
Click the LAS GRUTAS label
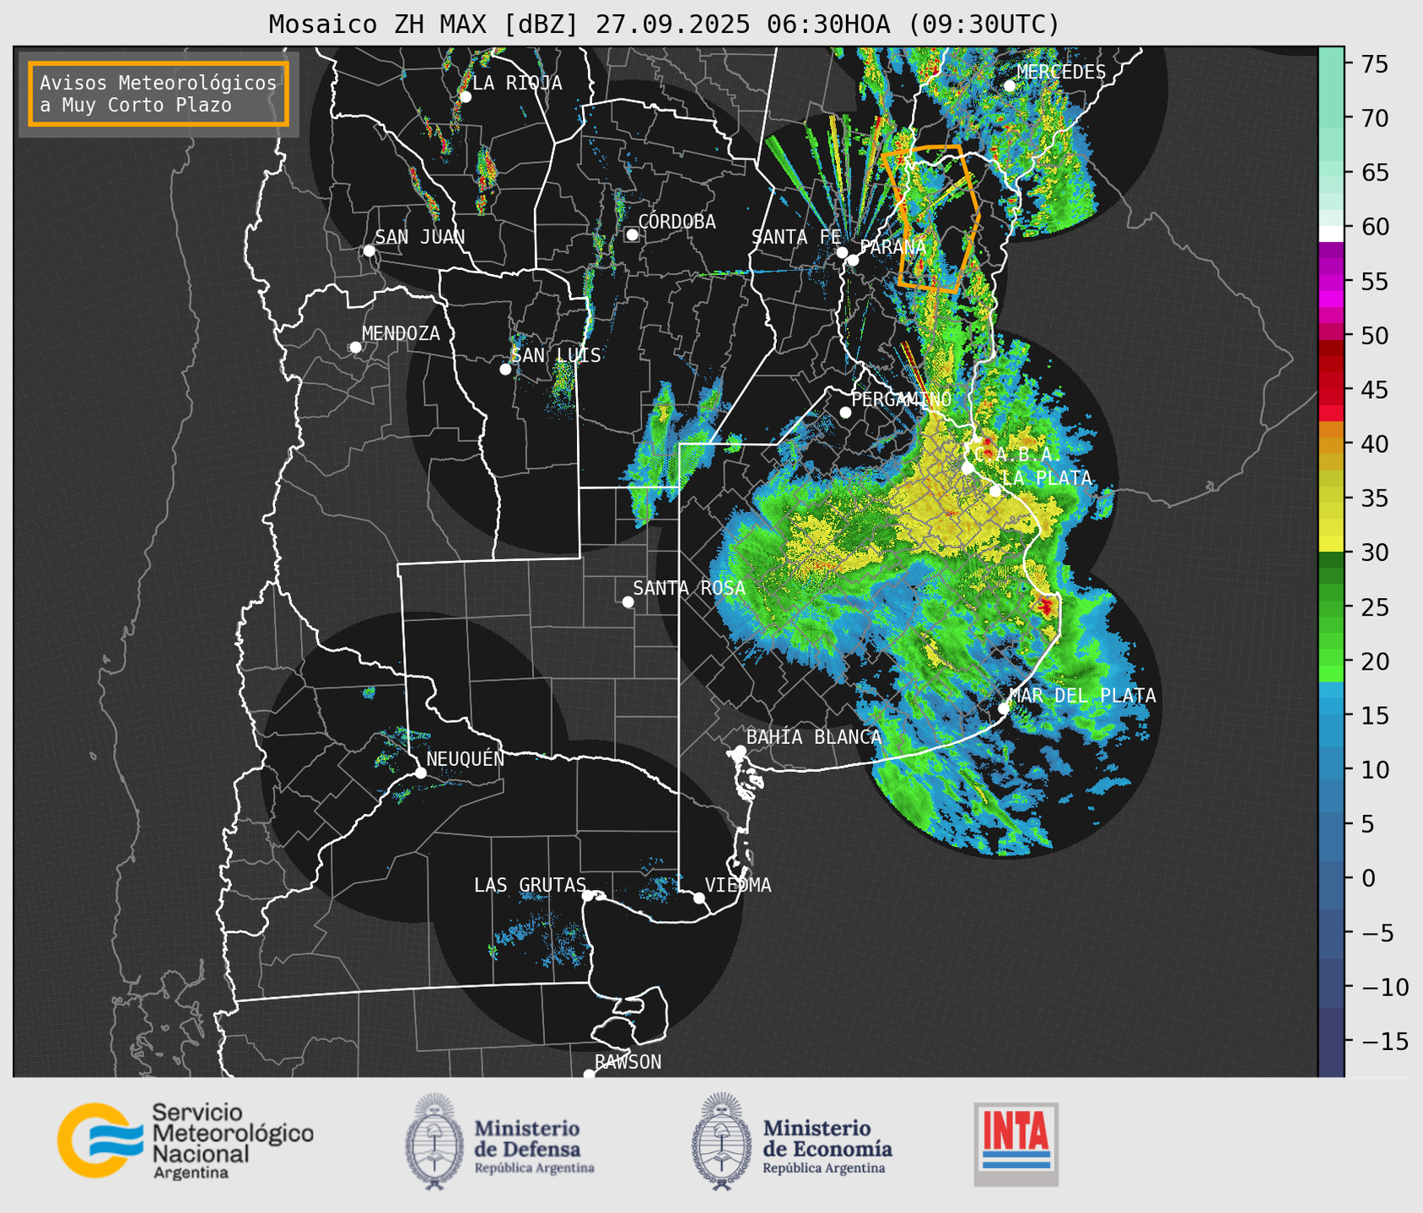[530, 885]
